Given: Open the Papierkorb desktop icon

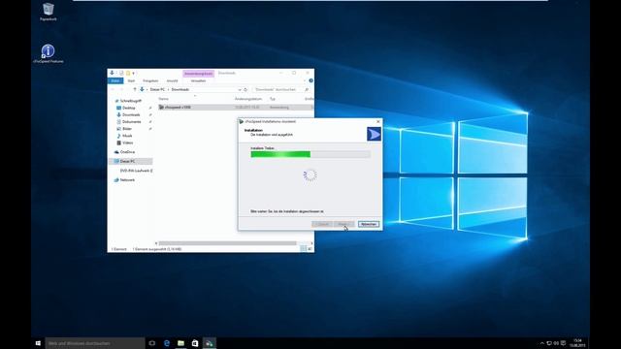Looking at the screenshot, I should (48, 12).
